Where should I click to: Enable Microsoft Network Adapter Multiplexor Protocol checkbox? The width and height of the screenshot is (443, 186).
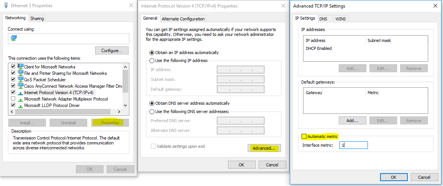point(13,99)
